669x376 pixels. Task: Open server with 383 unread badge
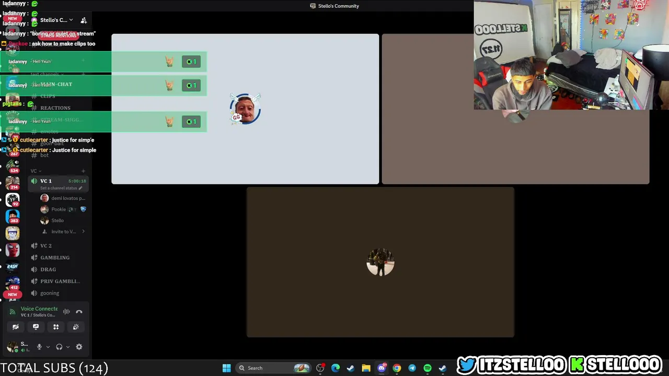coord(13,216)
